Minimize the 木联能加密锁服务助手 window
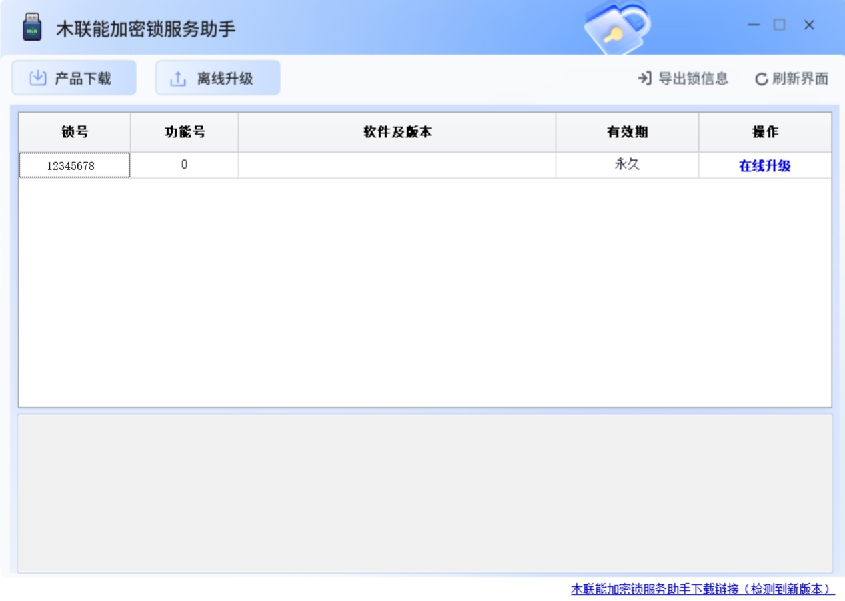 coord(754,25)
